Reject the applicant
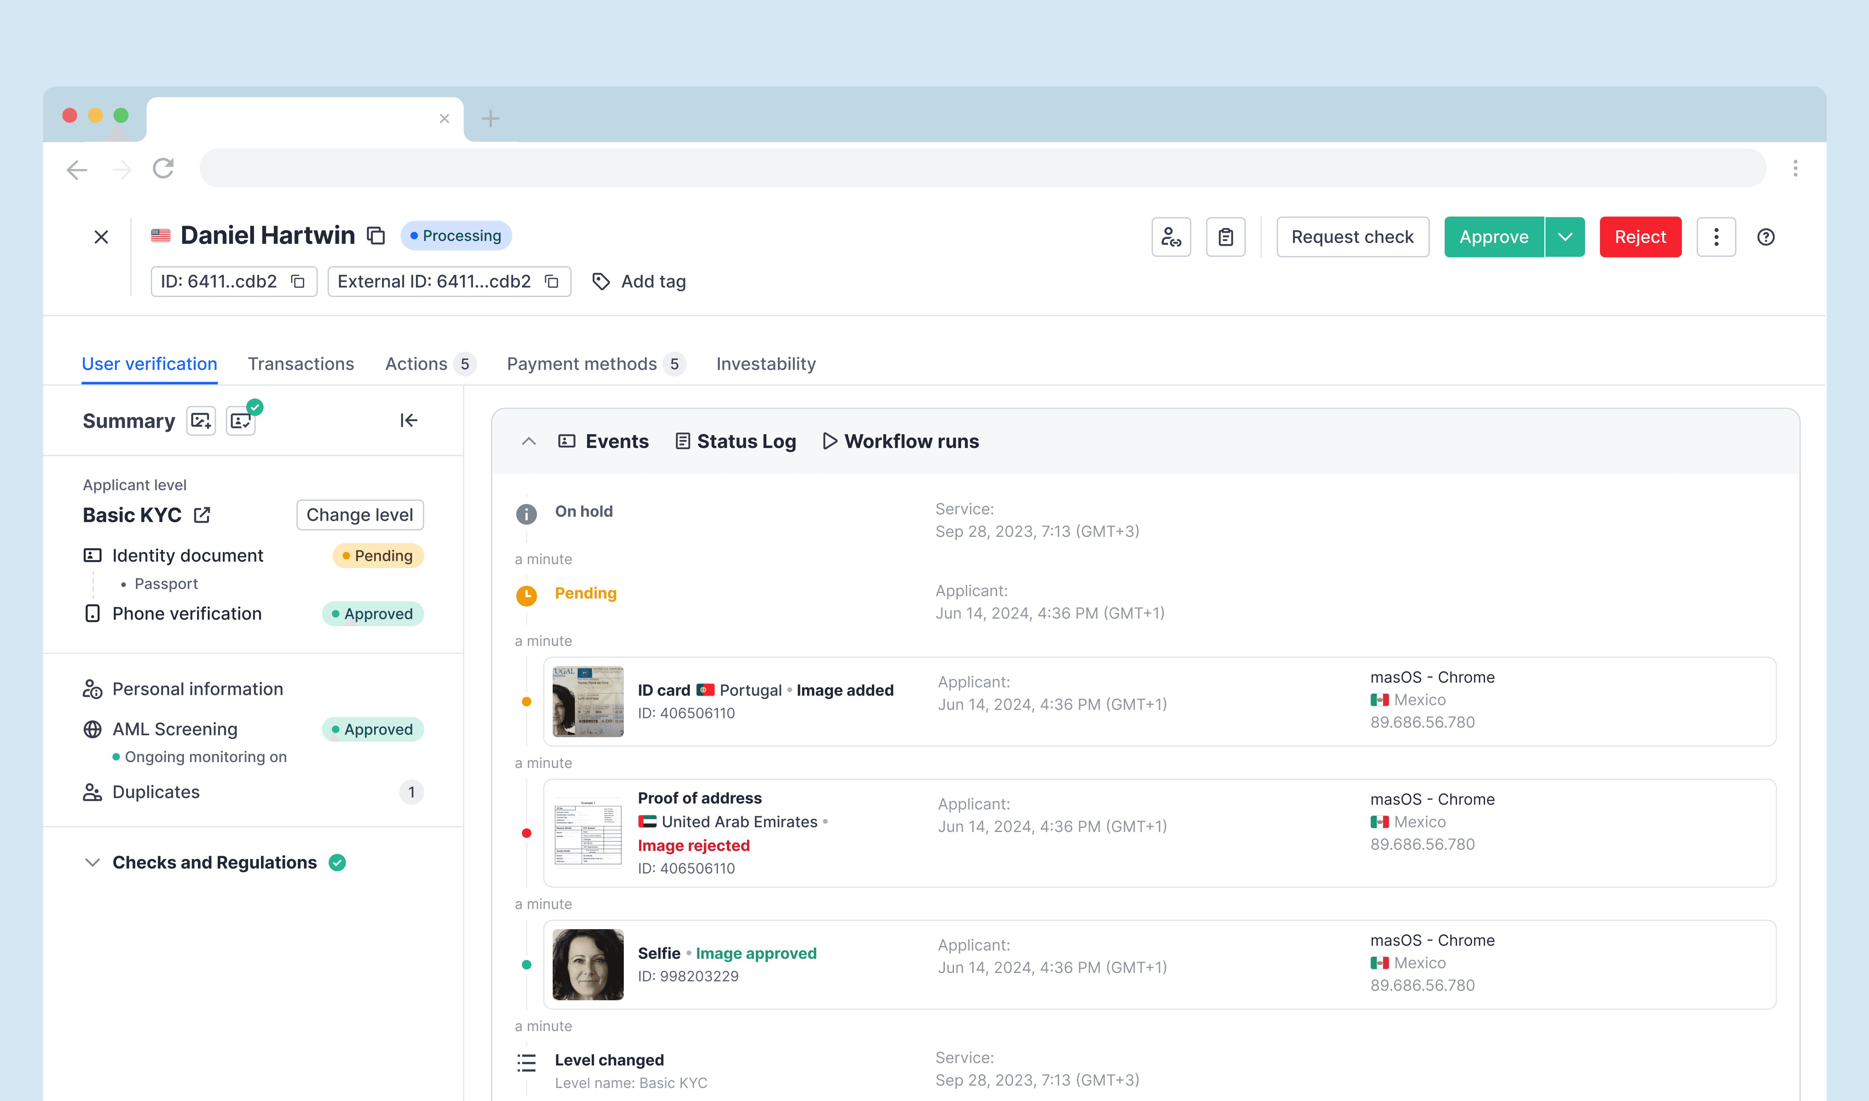 (1640, 237)
